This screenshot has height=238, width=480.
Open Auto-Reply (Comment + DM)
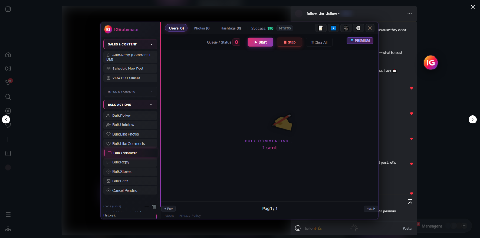[x=130, y=57]
